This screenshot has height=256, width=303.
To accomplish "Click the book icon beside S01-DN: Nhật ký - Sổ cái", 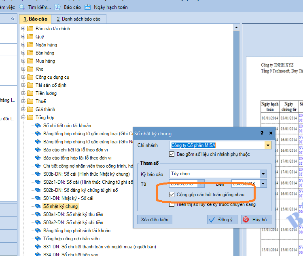I will (38, 198).
